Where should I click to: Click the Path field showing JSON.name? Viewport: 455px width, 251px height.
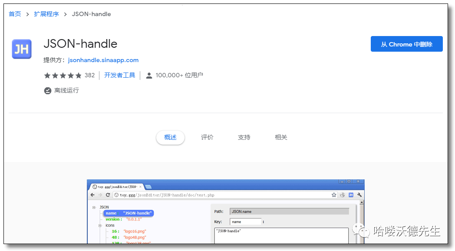[x=289, y=211]
